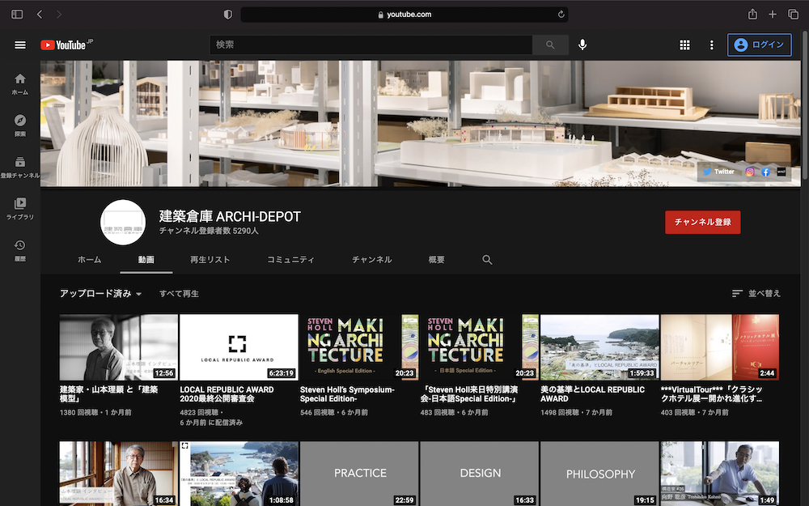Switch to the チャンネル tab
The width and height of the screenshot is (809, 506).
pyautogui.click(x=372, y=260)
